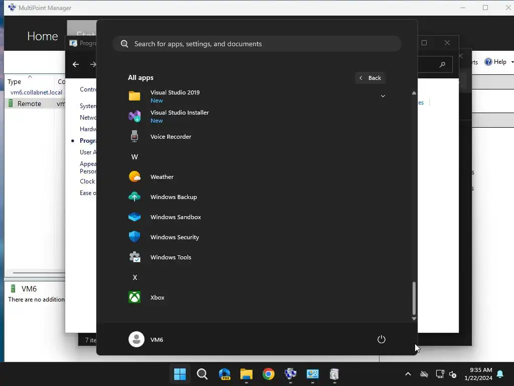Image resolution: width=514 pixels, height=386 pixels.
Task: Open Home tab in MultiPoint Manager
Action: [43, 36]
